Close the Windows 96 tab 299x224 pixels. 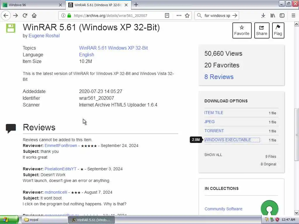click(60, 5)
